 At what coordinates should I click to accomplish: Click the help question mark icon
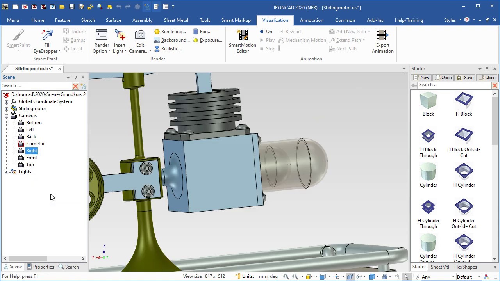pyautogui.click(x=467, y=20)
